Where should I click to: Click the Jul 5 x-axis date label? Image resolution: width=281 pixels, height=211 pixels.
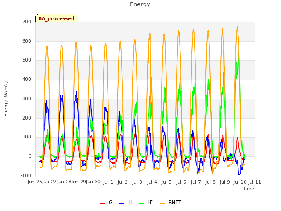[166, 182]
